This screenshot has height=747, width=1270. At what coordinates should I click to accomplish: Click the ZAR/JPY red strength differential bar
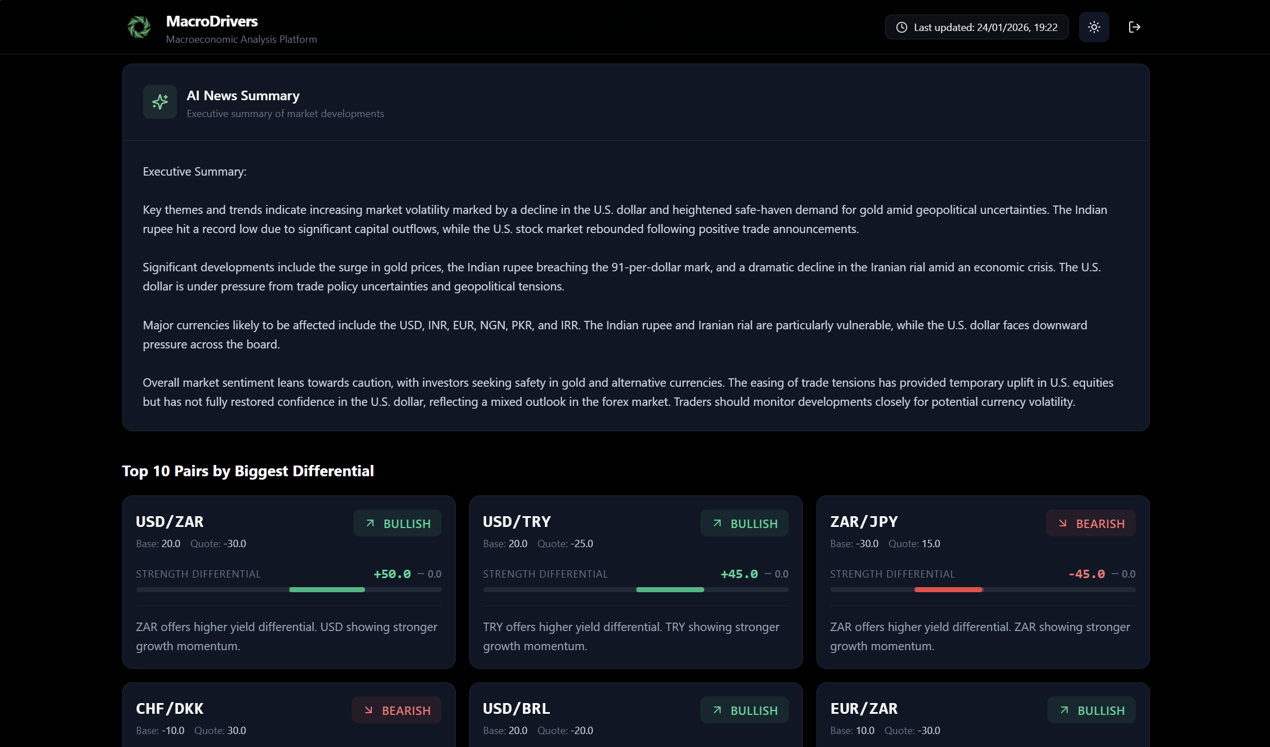point(948,589)
